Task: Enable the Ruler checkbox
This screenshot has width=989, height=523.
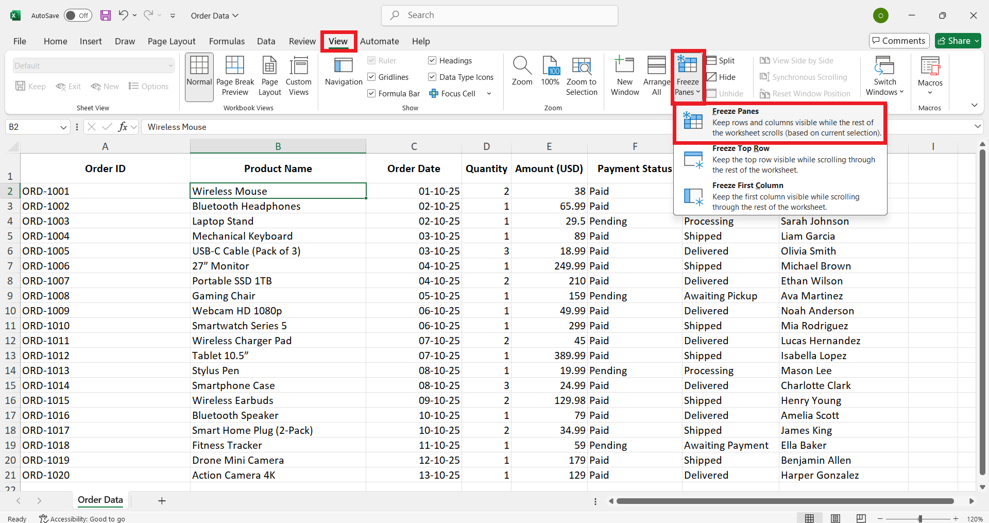Action: pyautogui.click(x=371, y=60)
